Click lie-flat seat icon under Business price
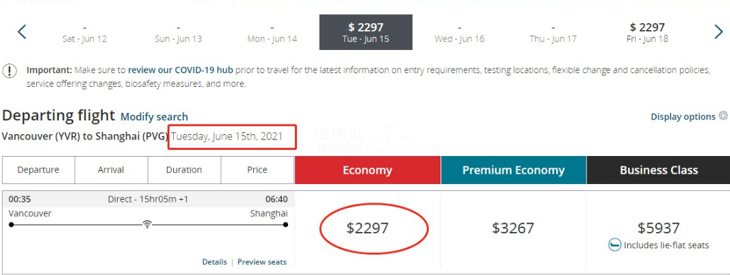 point(614,245)
